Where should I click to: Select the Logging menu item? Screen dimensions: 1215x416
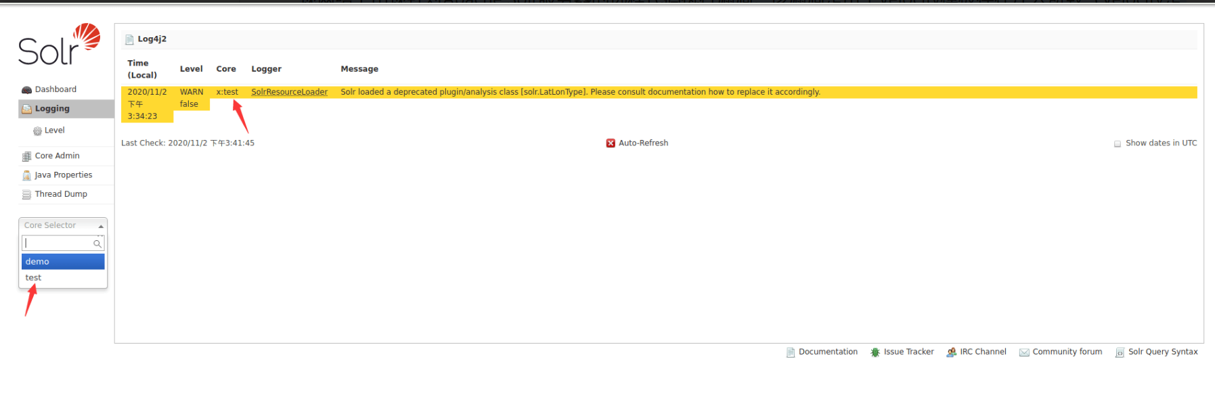pos(52,109)
